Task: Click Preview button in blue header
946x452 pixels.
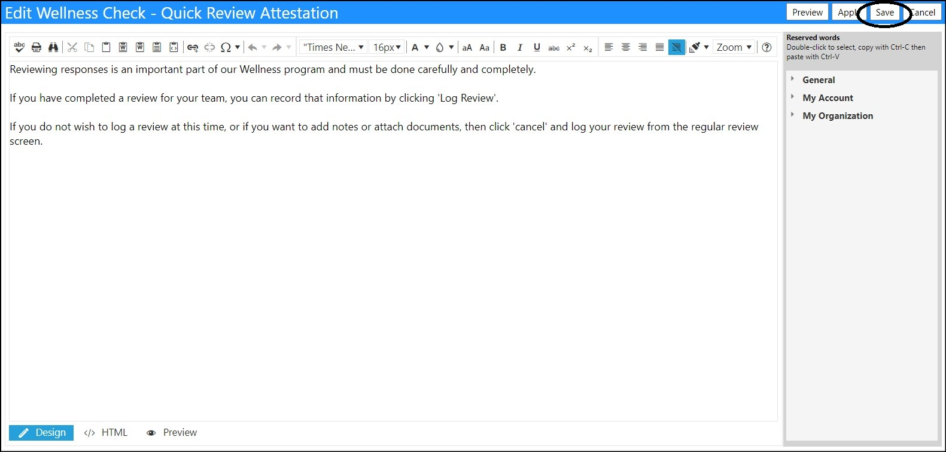Action: [x=807, y=12]
